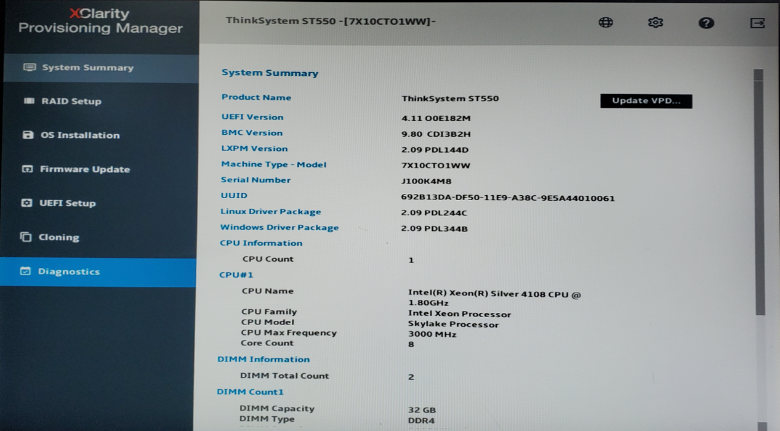Open the Cloning section

click(x=99, y=237)
